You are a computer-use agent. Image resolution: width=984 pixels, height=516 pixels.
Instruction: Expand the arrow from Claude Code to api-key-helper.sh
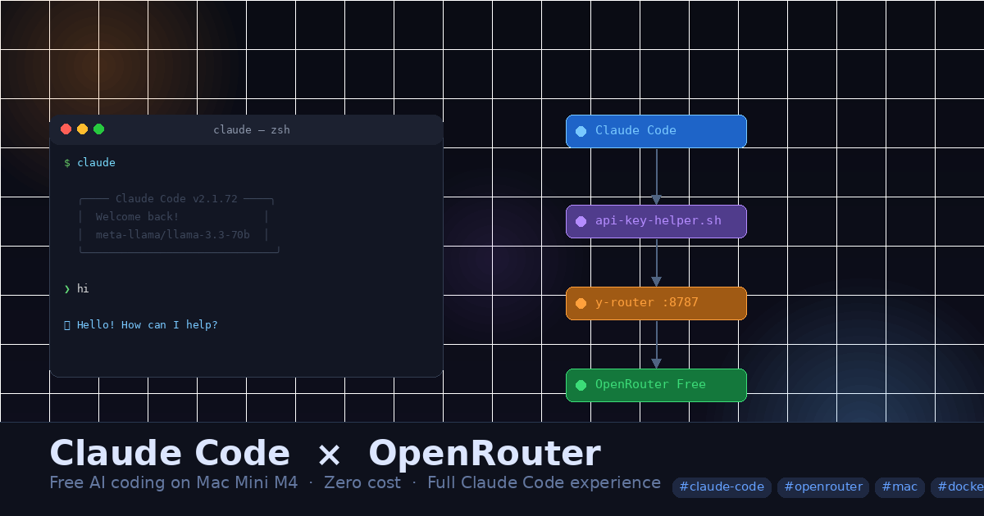coord(656,176)
